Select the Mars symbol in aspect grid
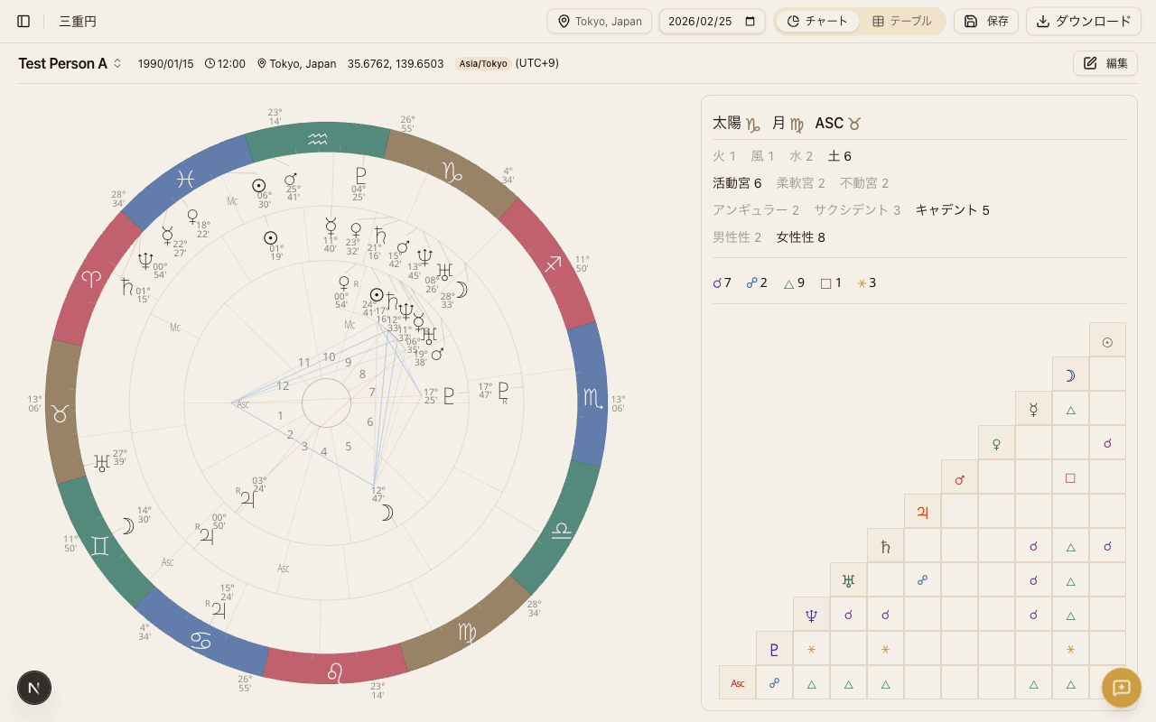This screenshot has width=1156, height=722. click(x=959, y=478)
